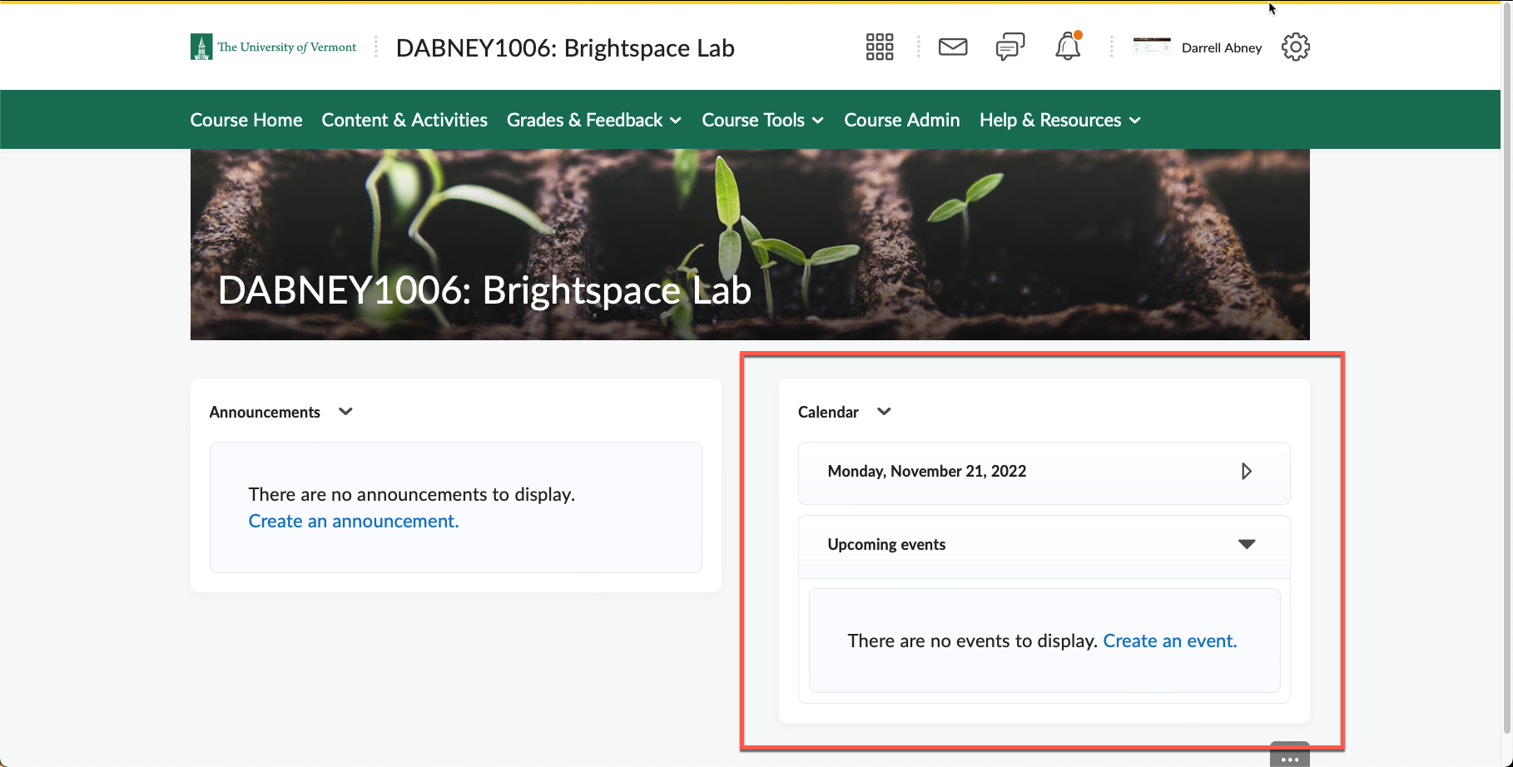The image size is (1513, 767).
Task: Open the Help & Resources menu
Action: coord(1059,120)
